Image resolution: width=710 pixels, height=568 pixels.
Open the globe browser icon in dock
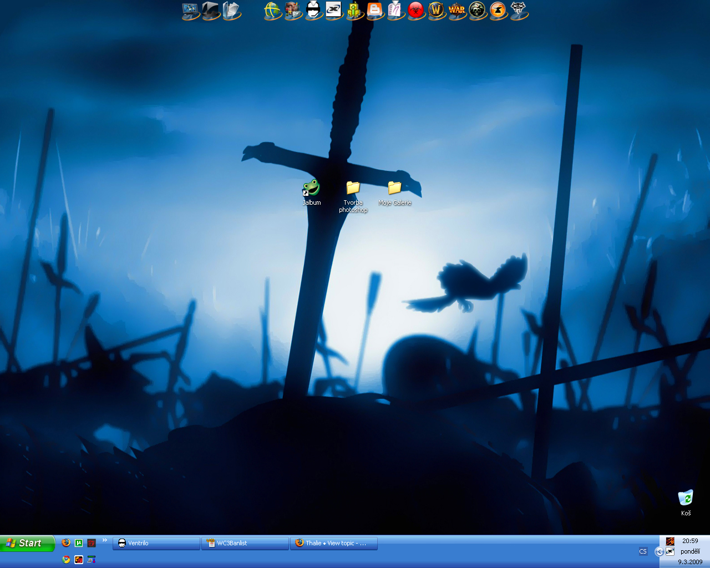[272, 10]
